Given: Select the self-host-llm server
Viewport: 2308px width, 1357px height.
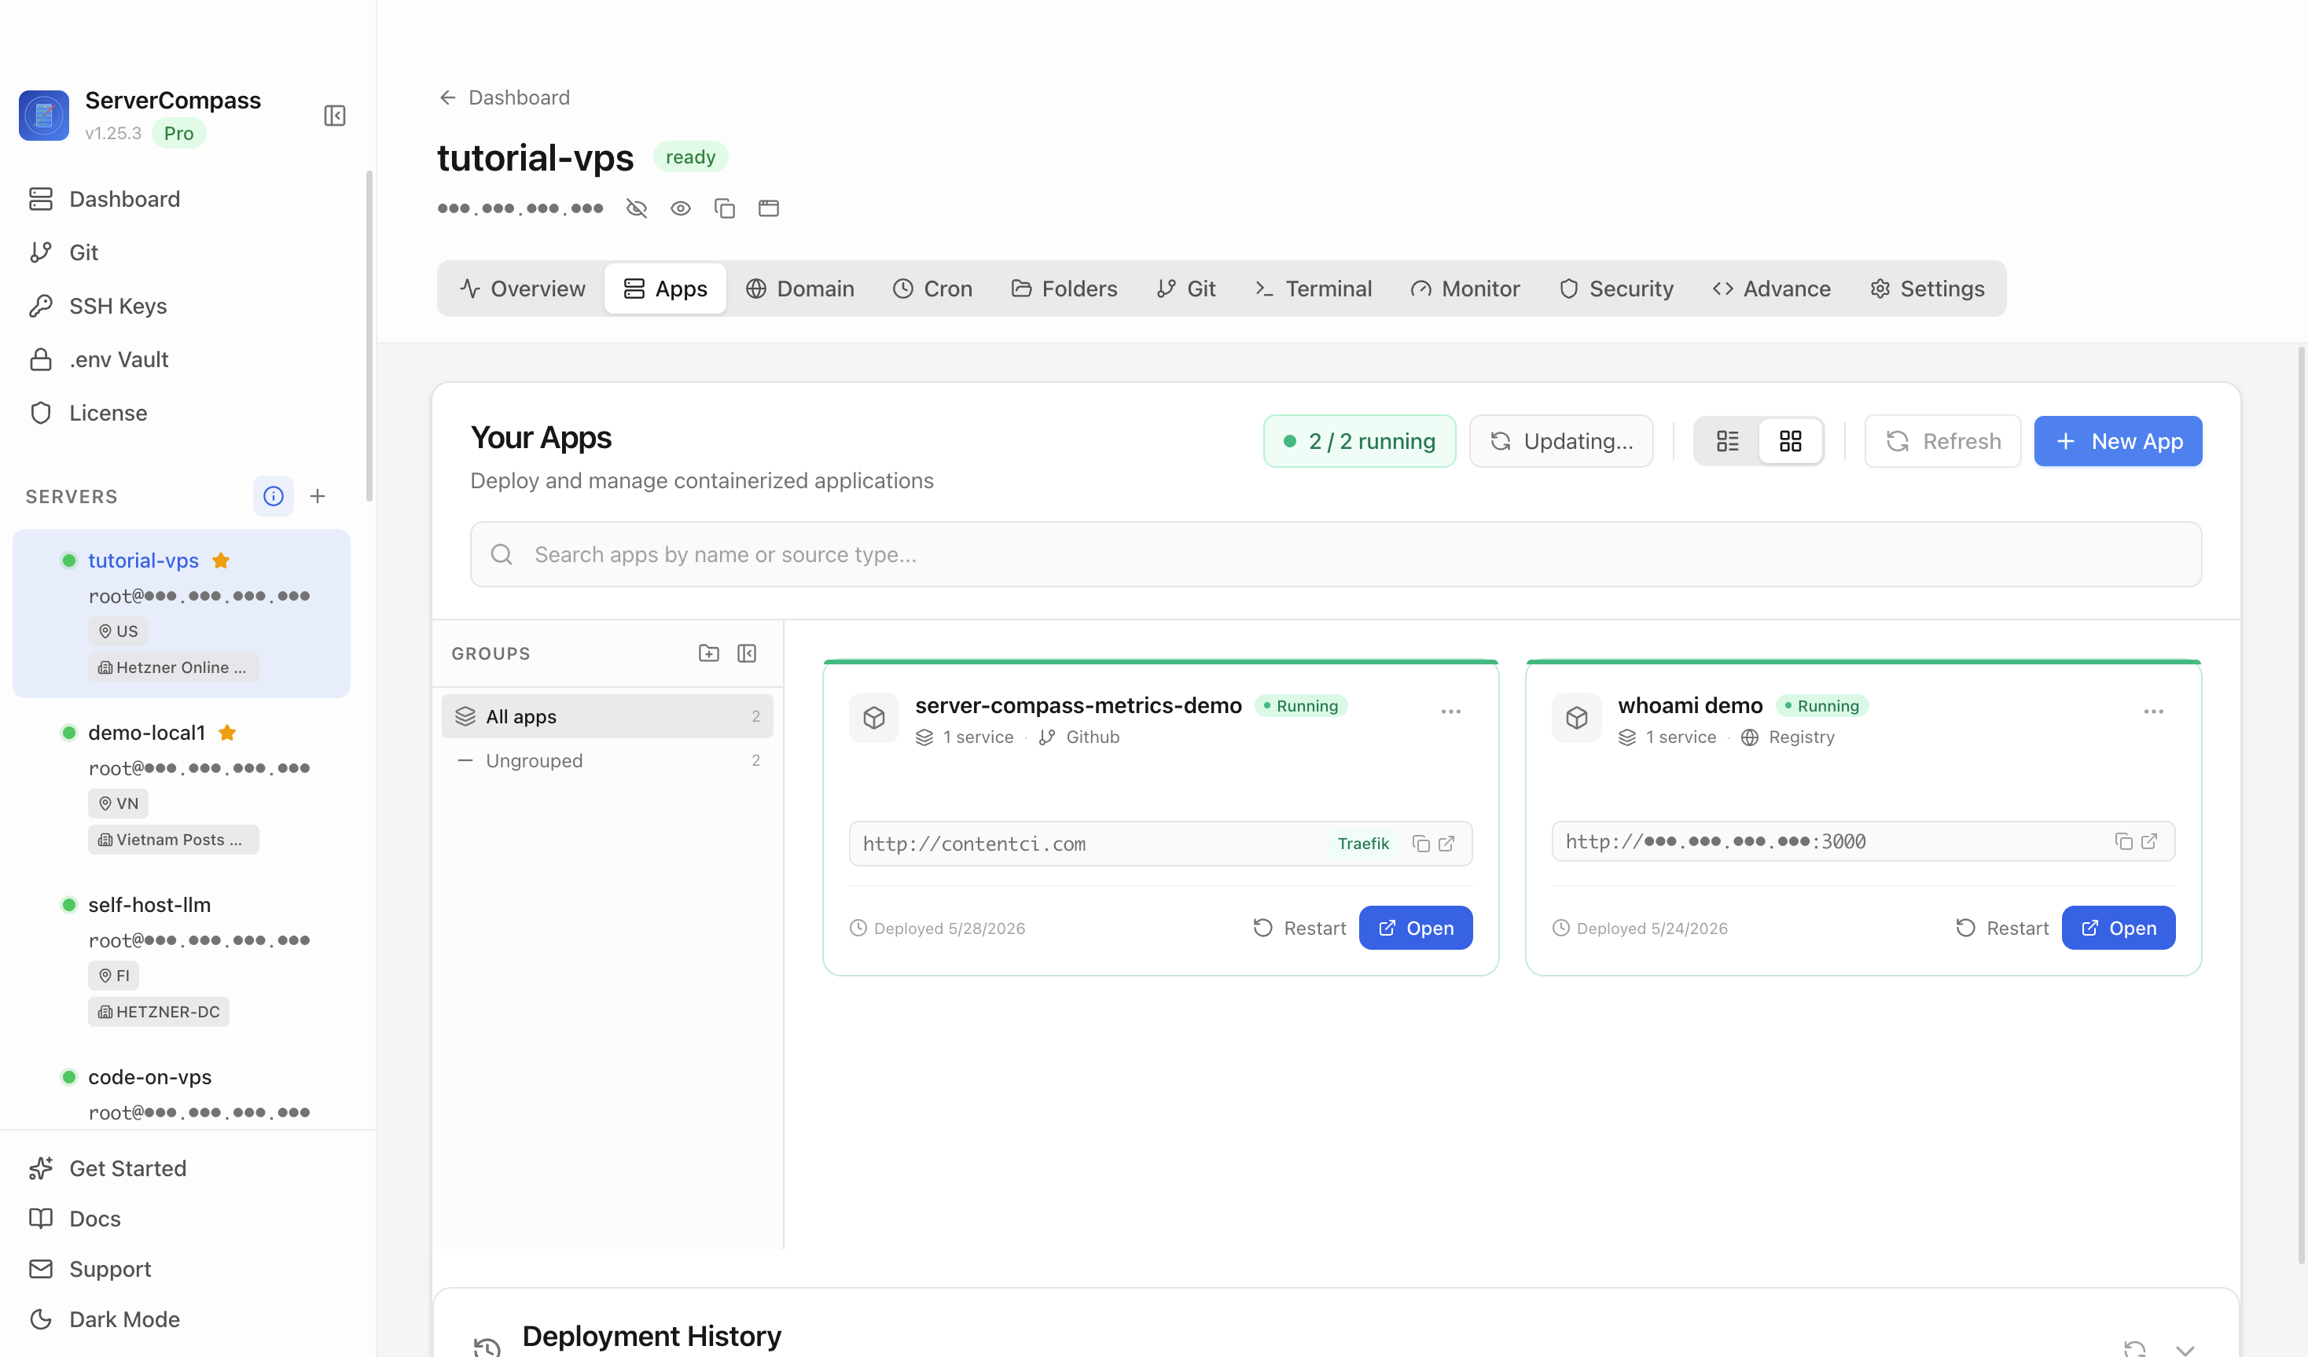Looking at the screenshot, I should [x=182, y=958].
